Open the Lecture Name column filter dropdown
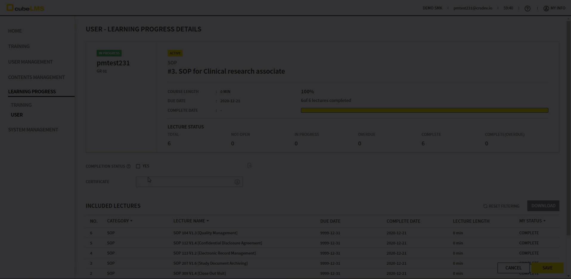The image size is (571, 279). 208,221
